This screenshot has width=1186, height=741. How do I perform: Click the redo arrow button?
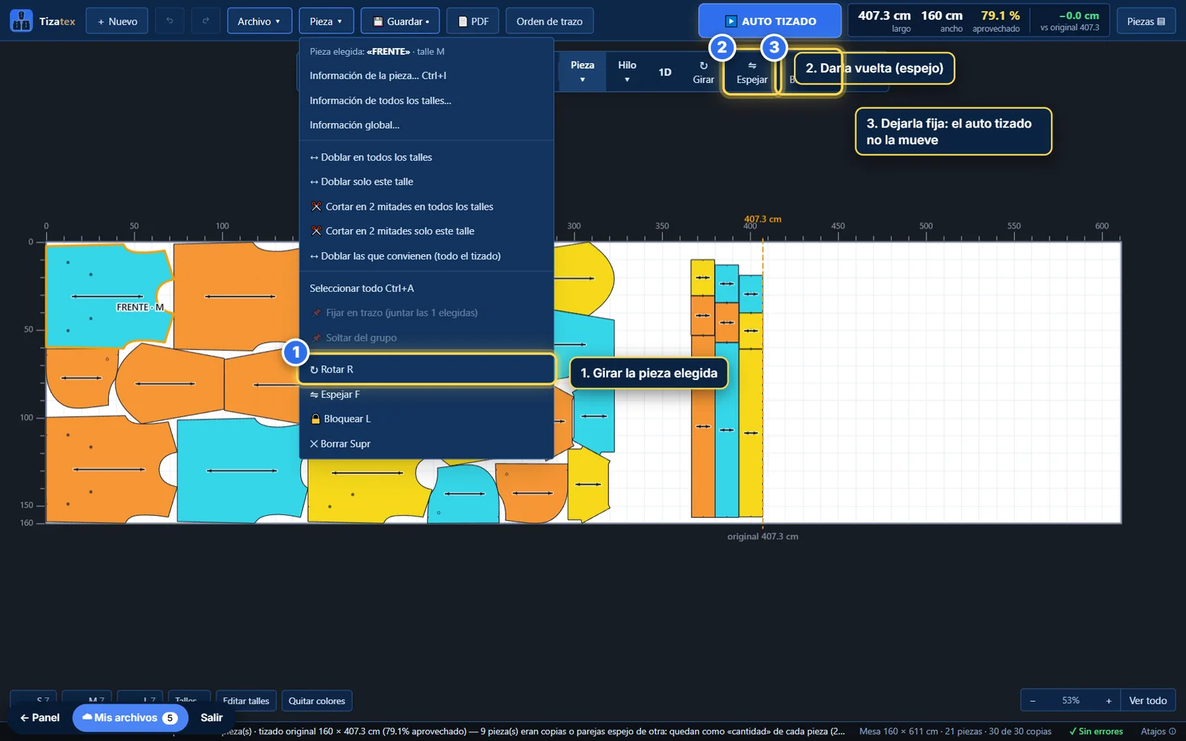click(206, 21)
